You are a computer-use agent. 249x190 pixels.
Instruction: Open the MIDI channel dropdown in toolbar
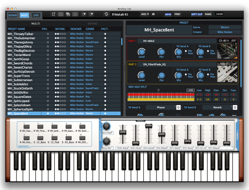pos(144,14)
